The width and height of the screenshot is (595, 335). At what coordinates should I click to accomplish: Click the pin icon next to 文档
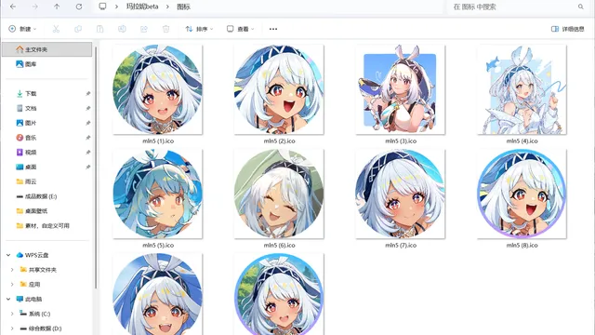click(x=88, y=108)
